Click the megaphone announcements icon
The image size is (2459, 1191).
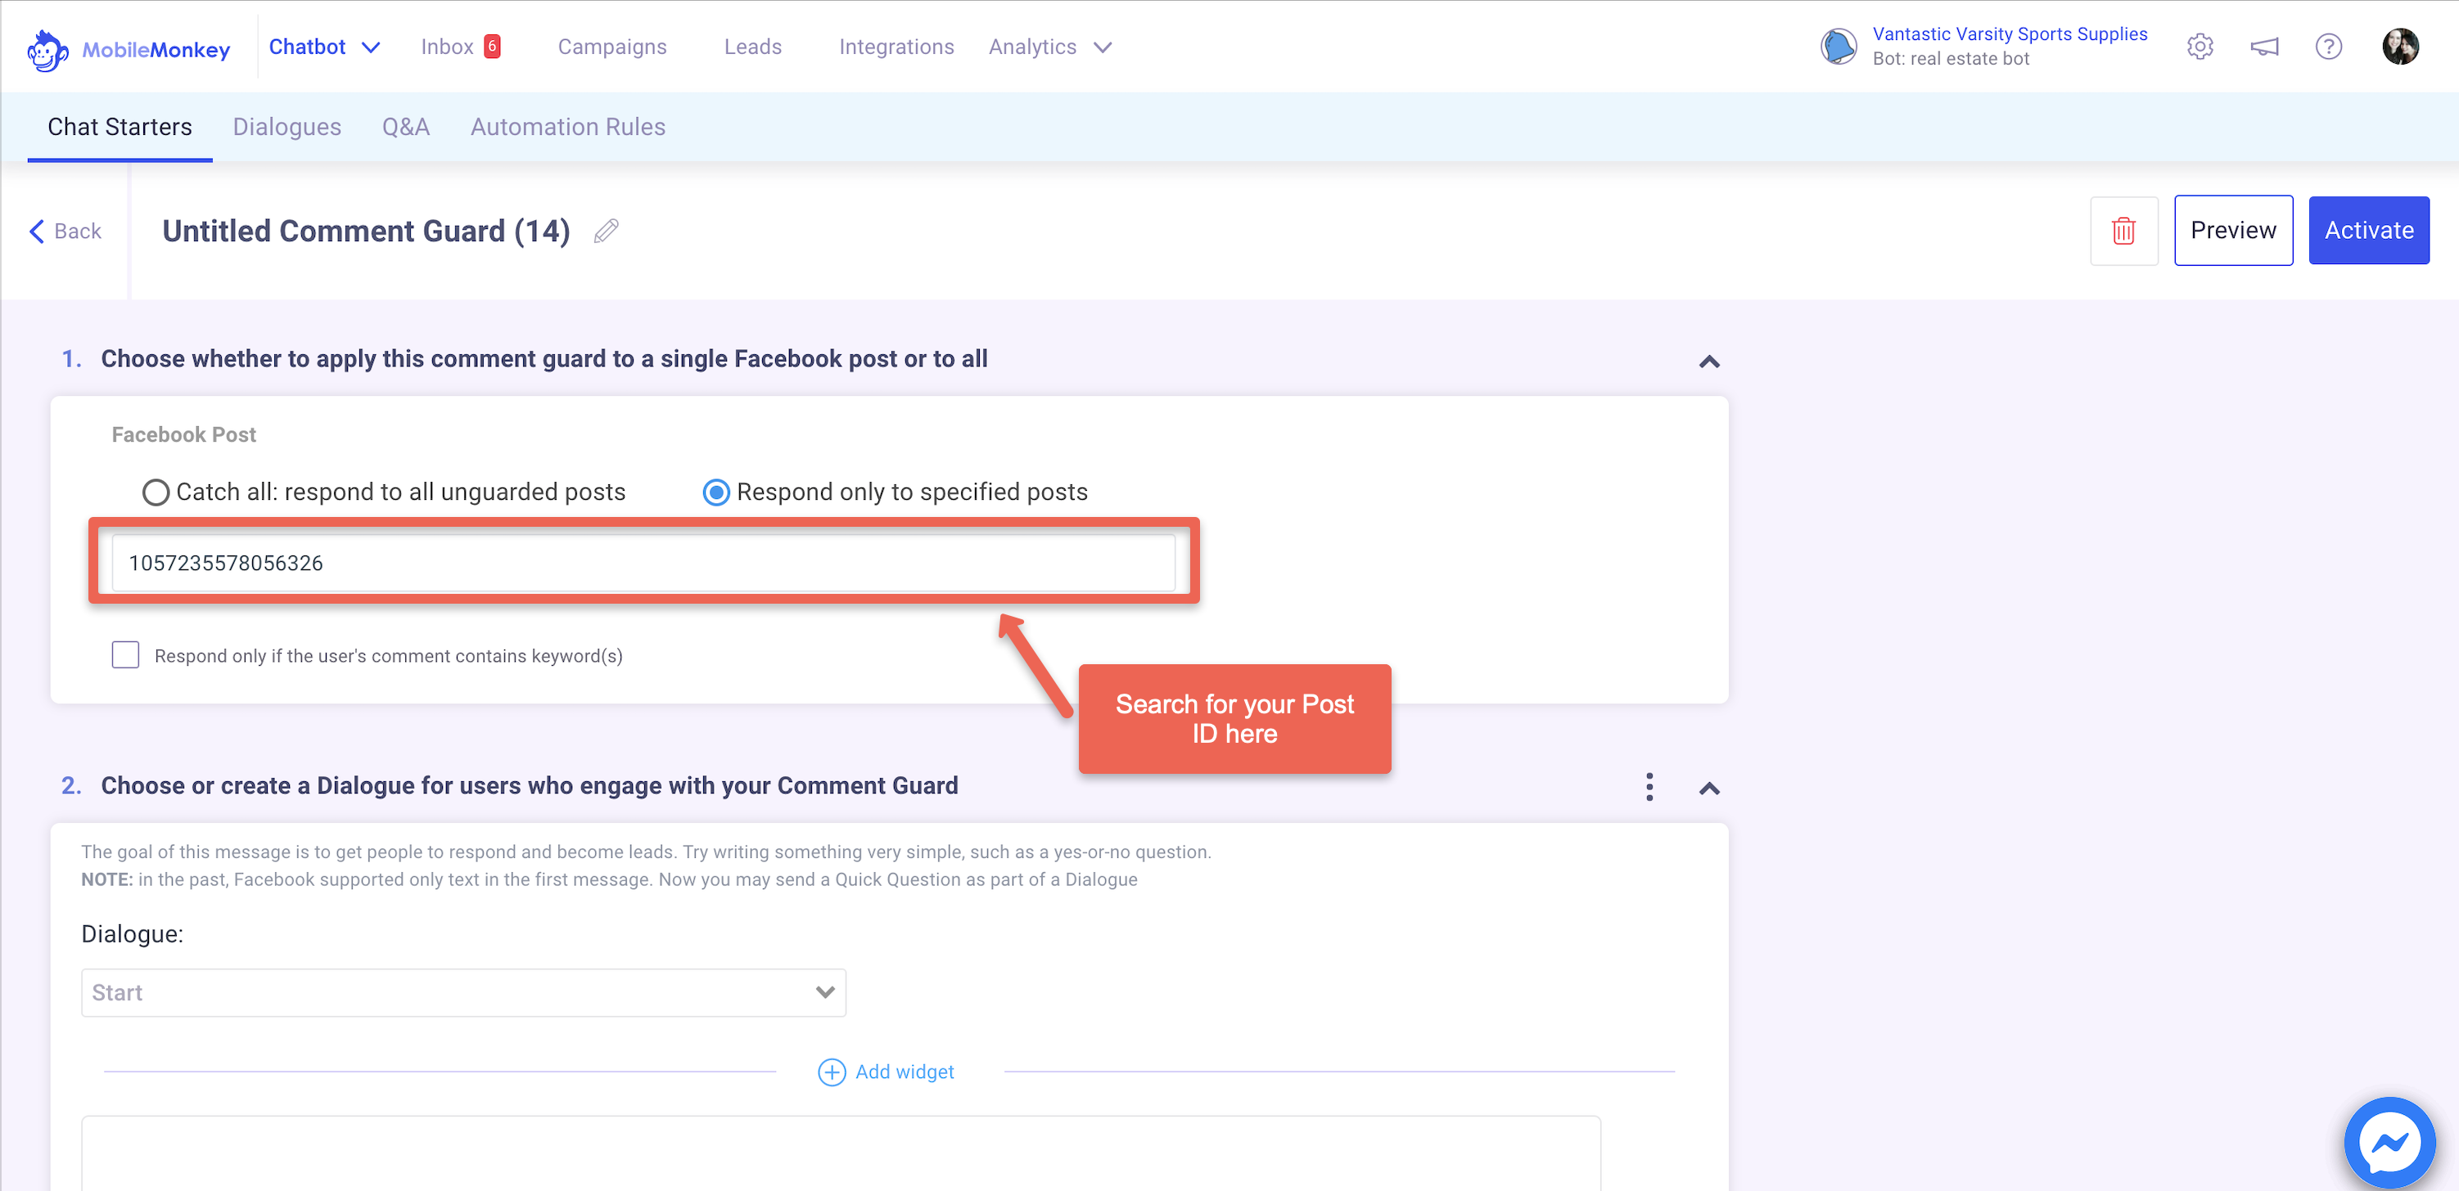tap(2264, 46)
